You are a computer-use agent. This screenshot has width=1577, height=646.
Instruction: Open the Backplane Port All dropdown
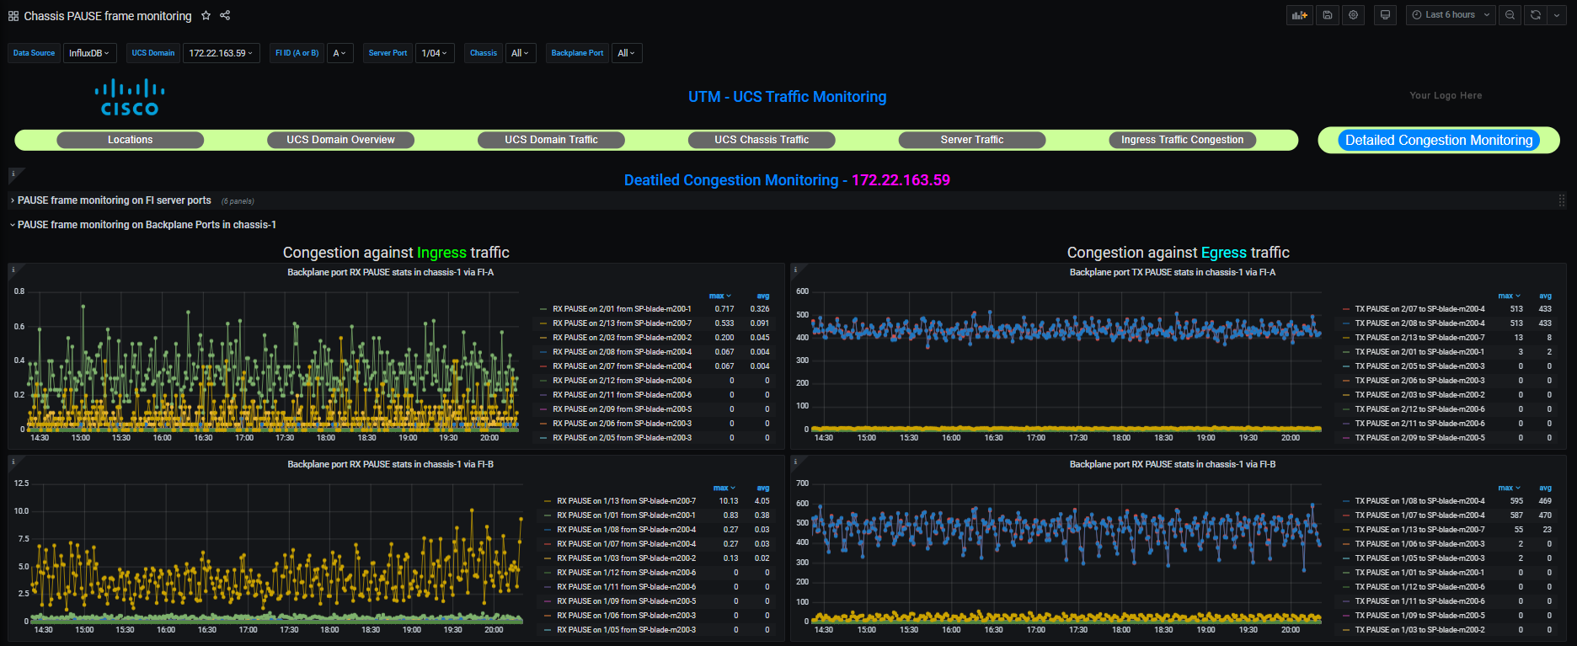coord(626,53)
